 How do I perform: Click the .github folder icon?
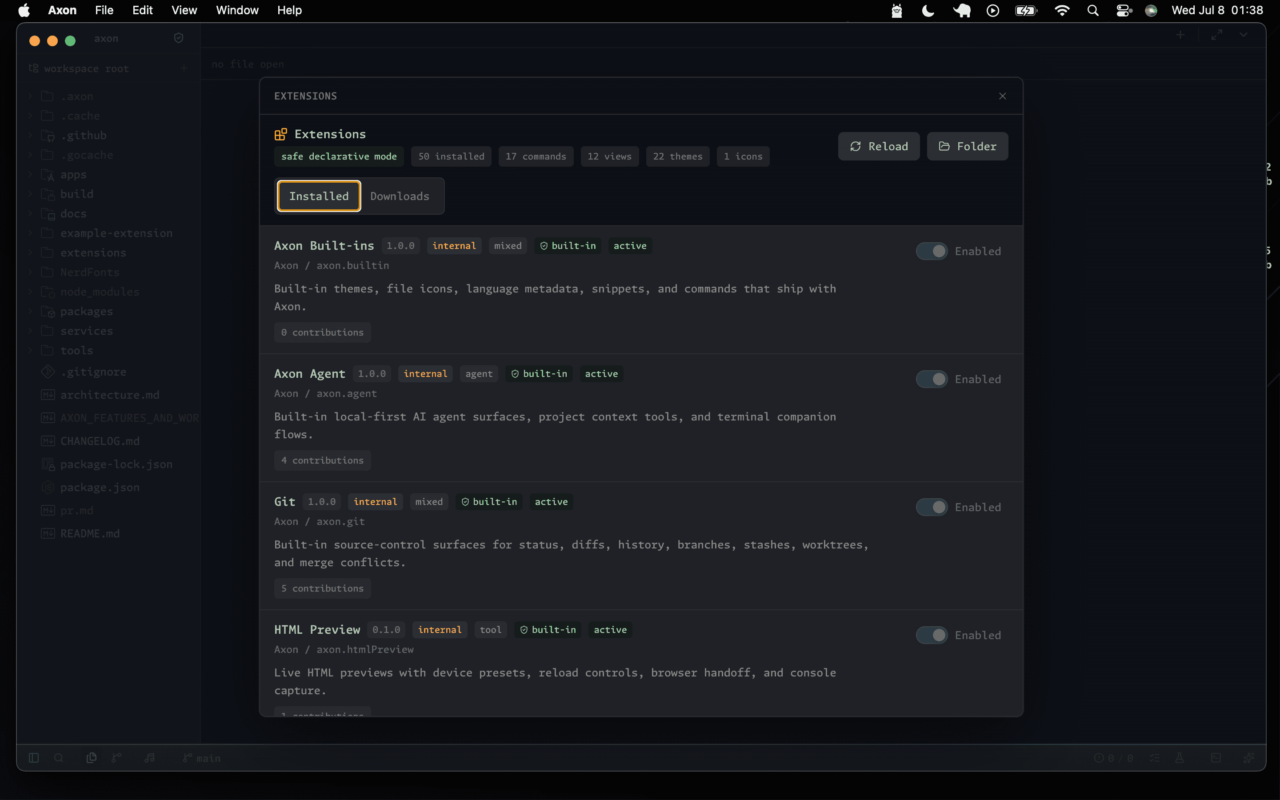click(48, 136)
